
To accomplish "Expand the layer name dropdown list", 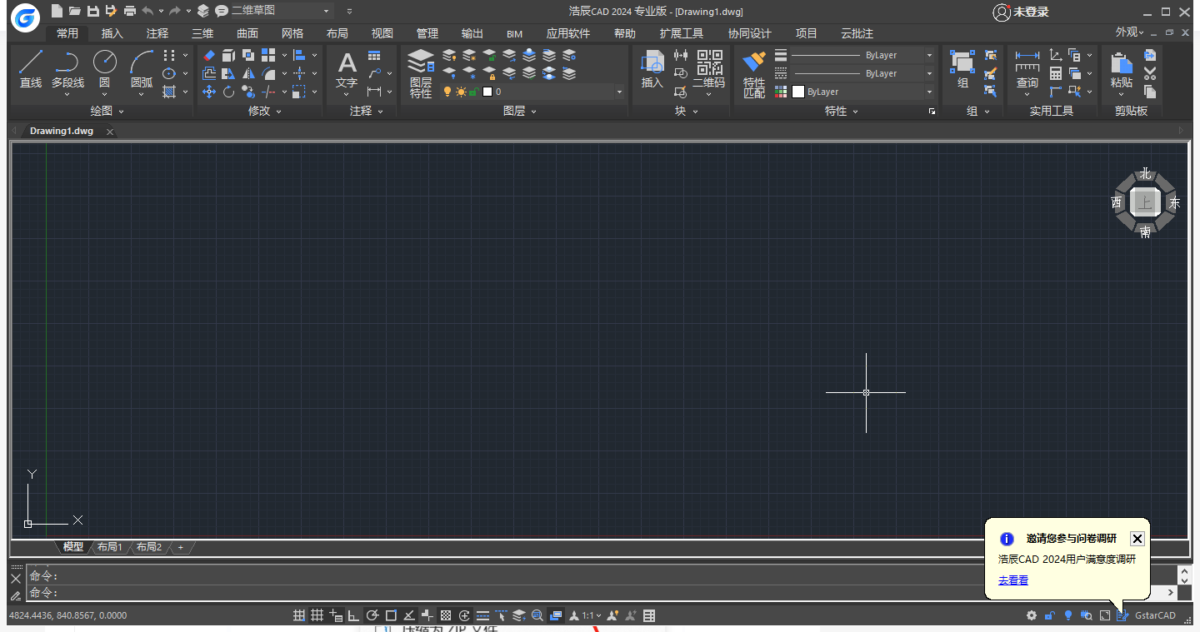I will pyautogui.click(x=619, y=92).
